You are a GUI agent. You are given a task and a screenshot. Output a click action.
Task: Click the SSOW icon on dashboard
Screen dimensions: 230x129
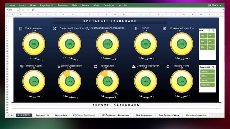point(137,29)
